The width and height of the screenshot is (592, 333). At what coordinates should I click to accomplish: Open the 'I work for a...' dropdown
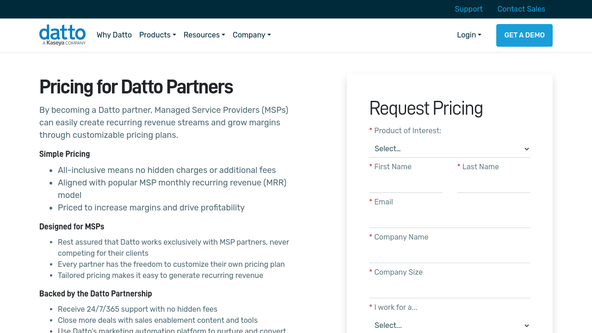tap(450, 325)
